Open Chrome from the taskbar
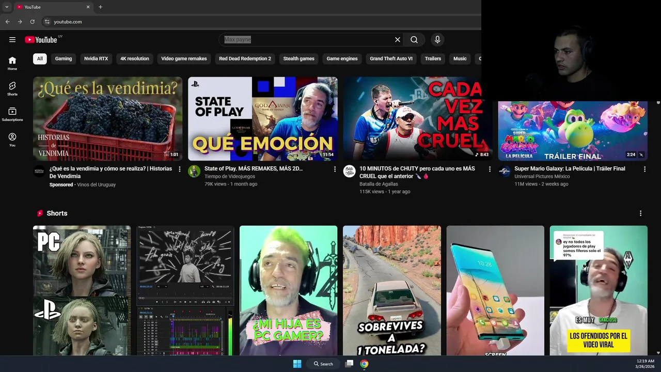Viewport: 661px width, 372px height. (364, 364)
